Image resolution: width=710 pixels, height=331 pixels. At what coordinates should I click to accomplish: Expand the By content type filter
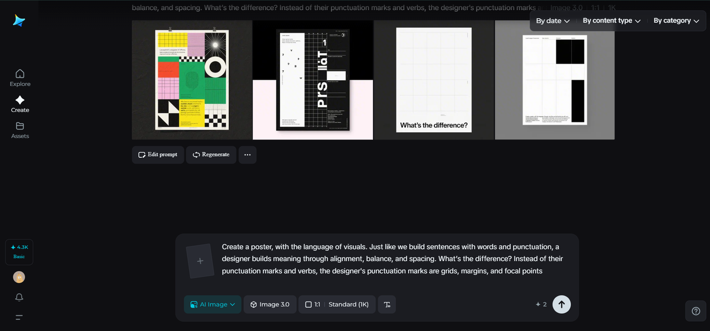(611, 21)
